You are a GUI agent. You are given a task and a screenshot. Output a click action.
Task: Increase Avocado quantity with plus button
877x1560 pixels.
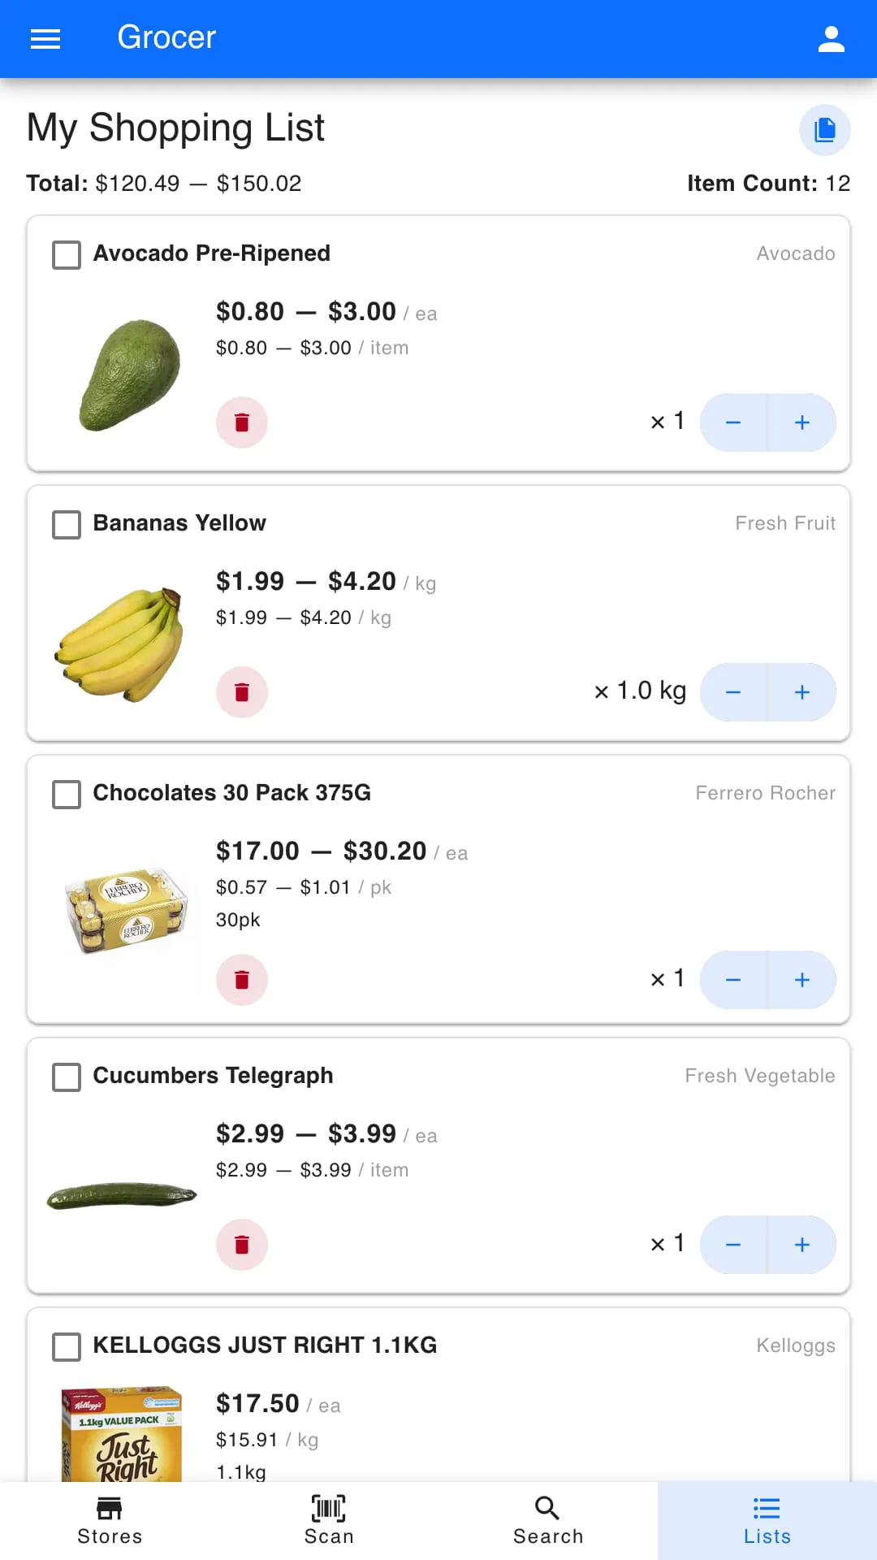click(802, 422)
